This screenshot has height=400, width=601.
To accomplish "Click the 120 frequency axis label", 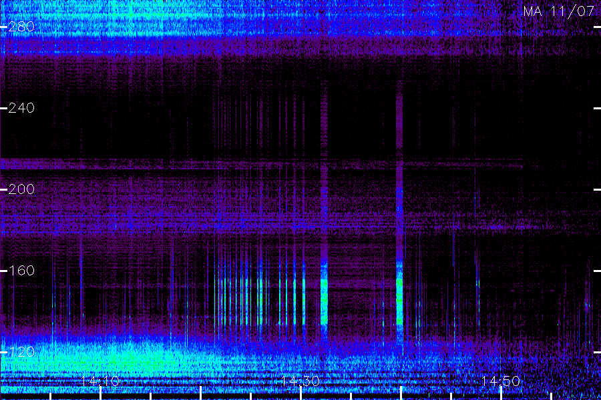I will tap(21, 352).
